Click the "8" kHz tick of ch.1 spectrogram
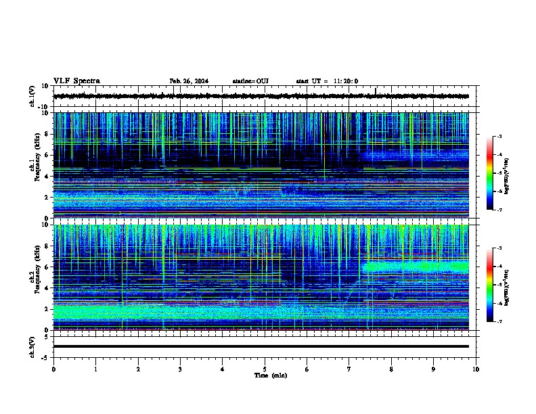This screenshot has width=536, height=414. point(47,134)
